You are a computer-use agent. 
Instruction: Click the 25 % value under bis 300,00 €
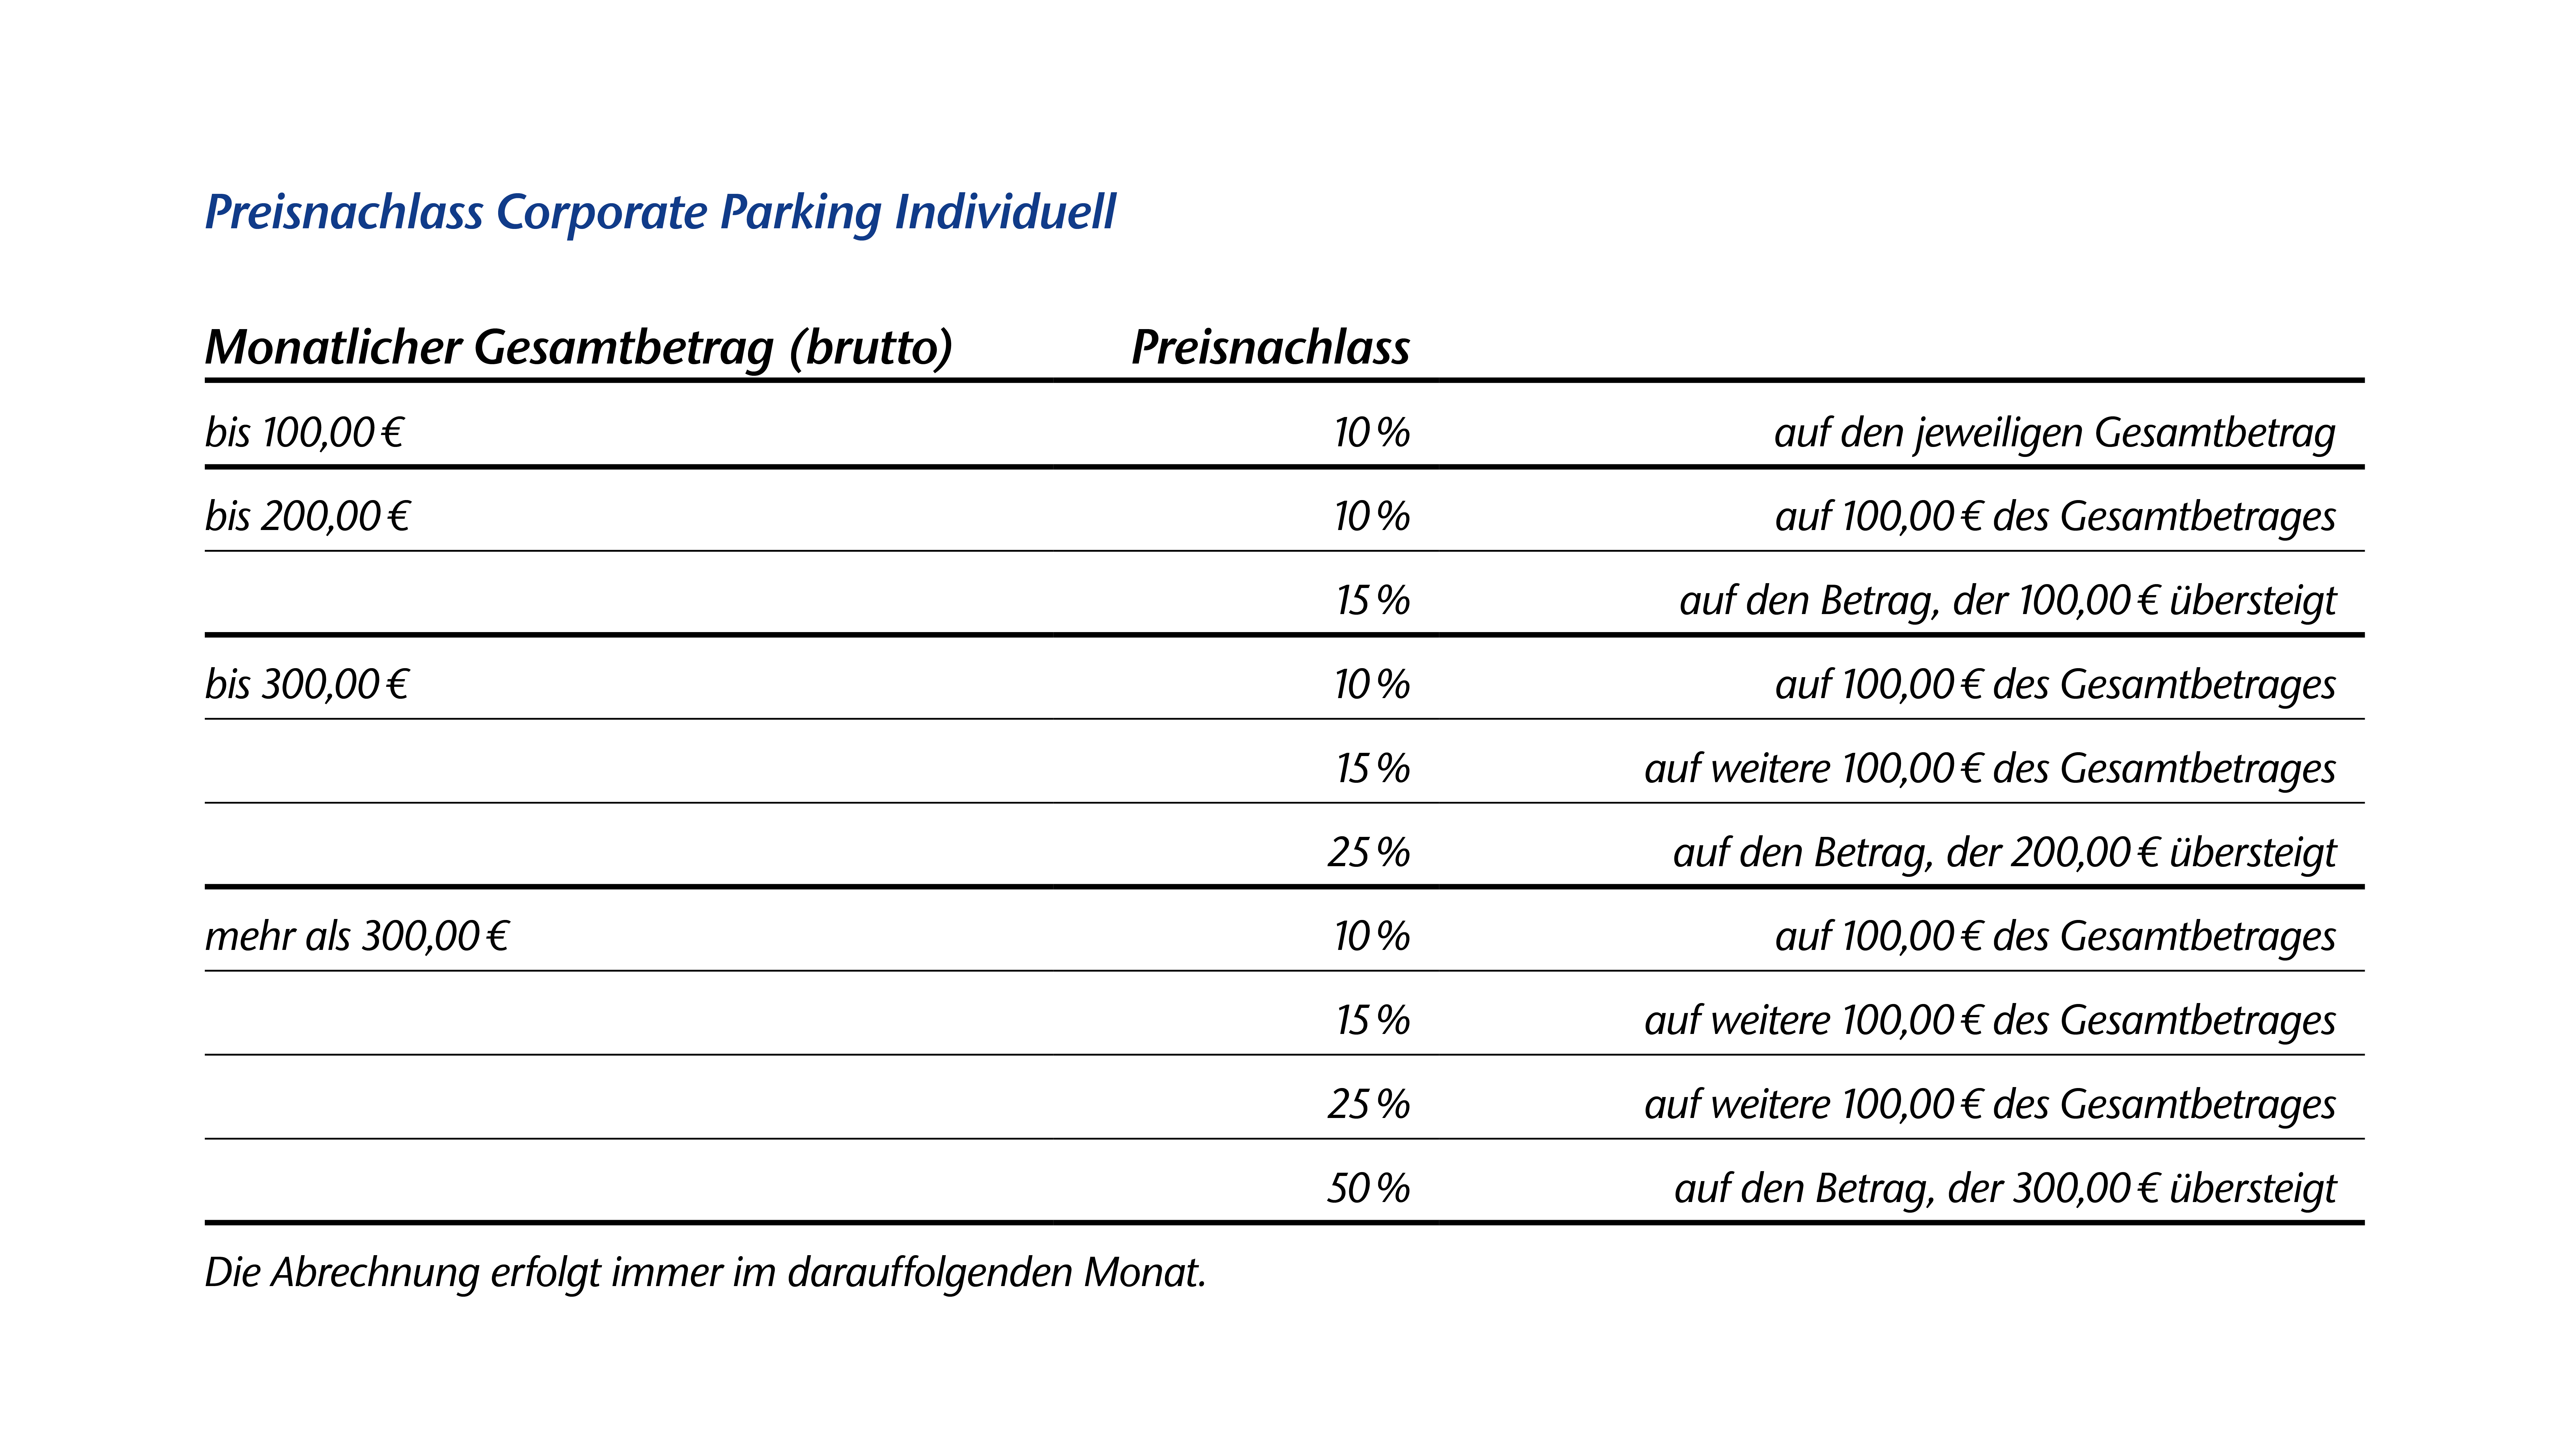[1368, 852]
